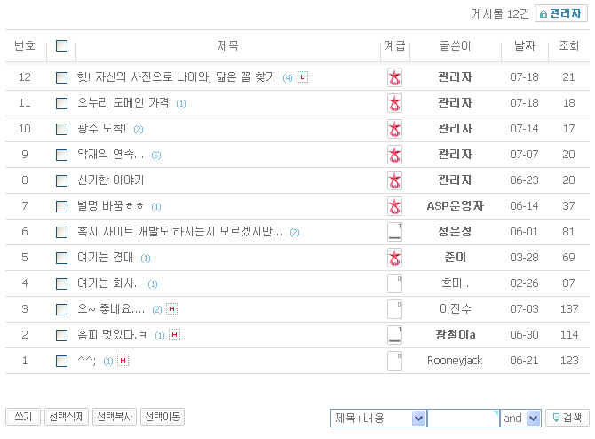Screen dimensions: 595x439
Task: Open post titled 광주 도착!
Action: point(102,128)
